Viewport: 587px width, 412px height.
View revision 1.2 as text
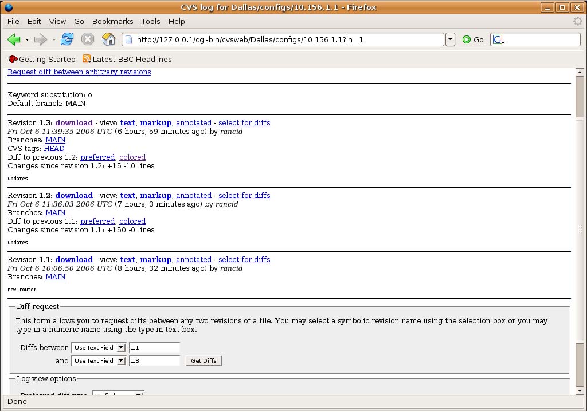[x=128, y=195]
